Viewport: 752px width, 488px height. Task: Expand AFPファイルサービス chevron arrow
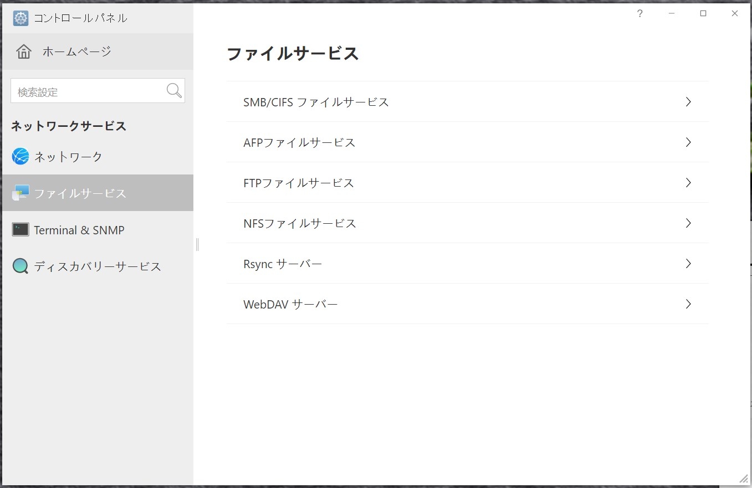[688, 142]
